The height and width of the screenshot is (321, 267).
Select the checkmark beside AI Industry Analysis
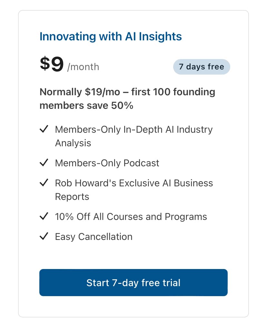click(x=44, y=129)
